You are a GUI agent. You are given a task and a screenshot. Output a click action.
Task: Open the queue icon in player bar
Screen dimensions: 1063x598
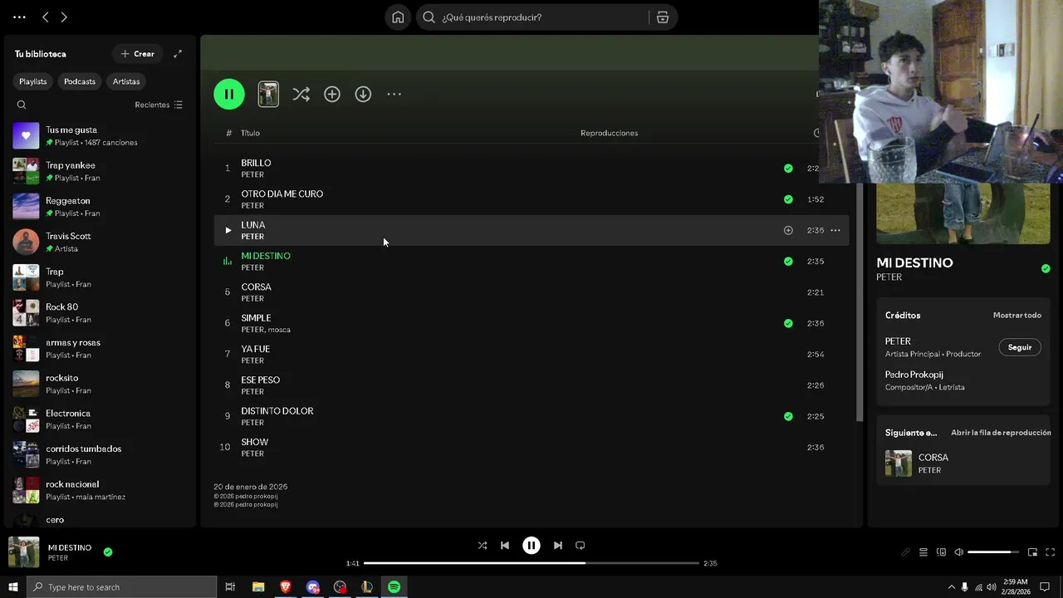[x=923, y=552]
